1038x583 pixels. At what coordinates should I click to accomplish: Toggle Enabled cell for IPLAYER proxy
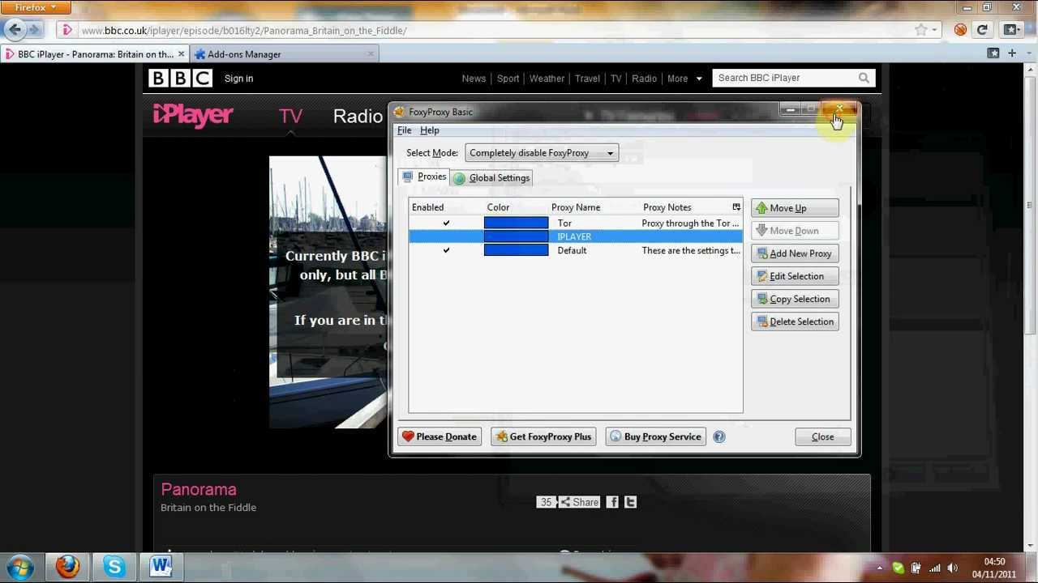point(446,236)
